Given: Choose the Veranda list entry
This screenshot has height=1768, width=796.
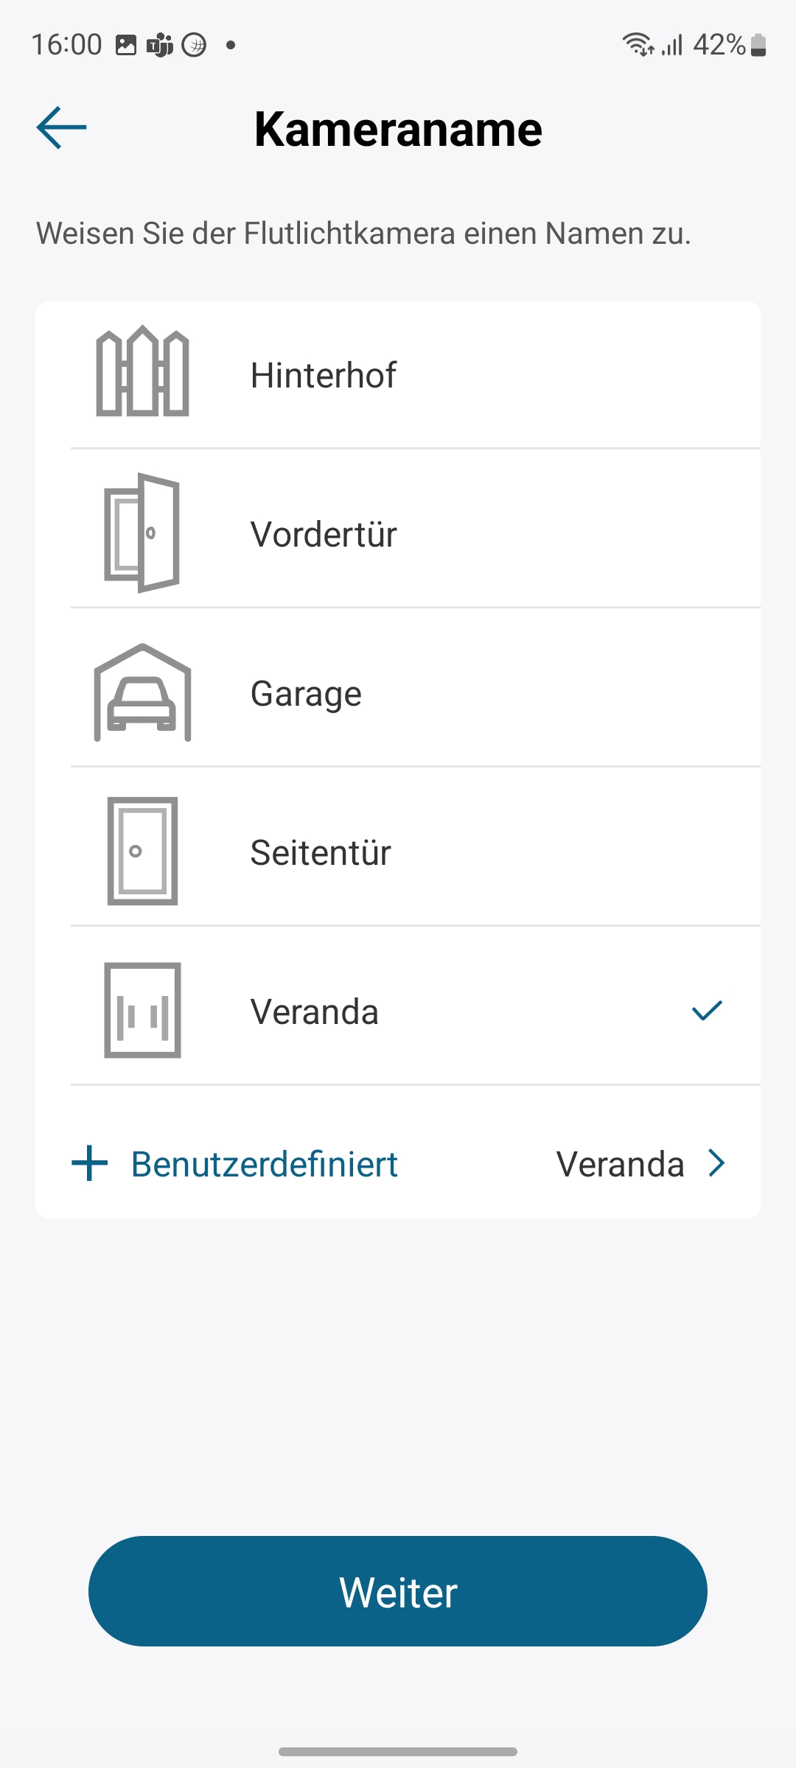Looking at the screenshot, I should tap(315, 1011).
